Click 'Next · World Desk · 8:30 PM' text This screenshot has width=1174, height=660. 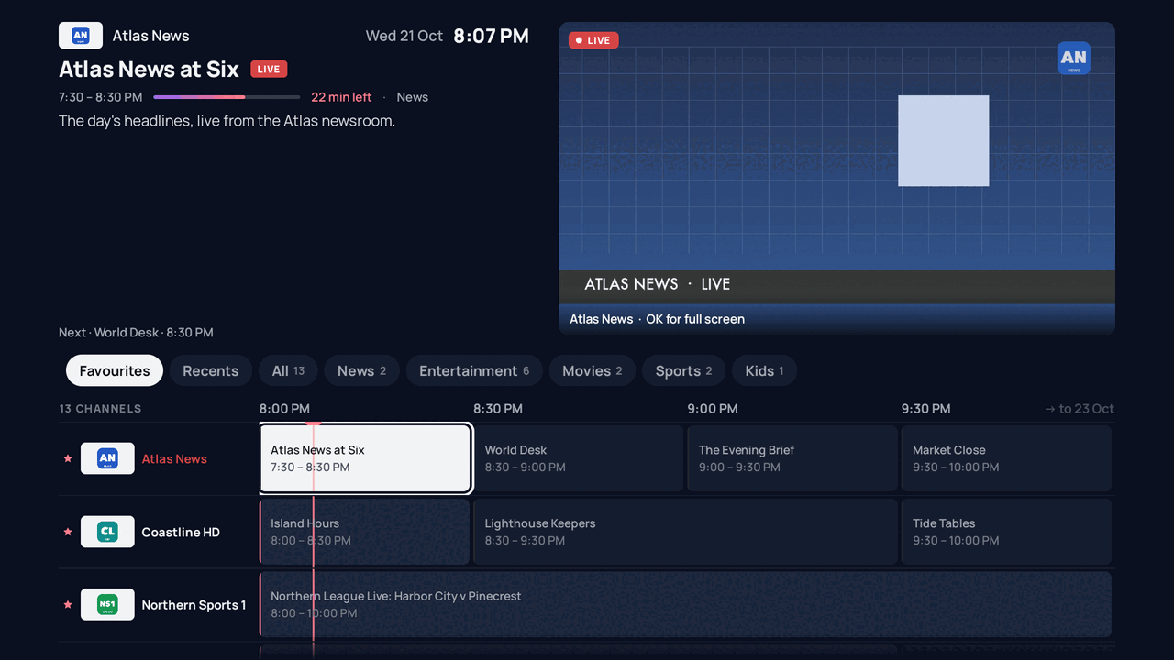click(x=136, y=333)
